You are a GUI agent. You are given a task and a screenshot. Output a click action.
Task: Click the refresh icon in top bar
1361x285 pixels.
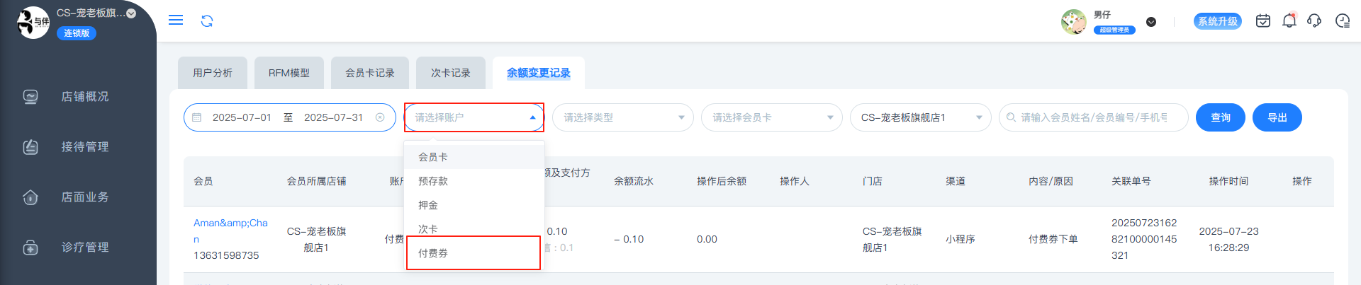(x=207, y=21)
